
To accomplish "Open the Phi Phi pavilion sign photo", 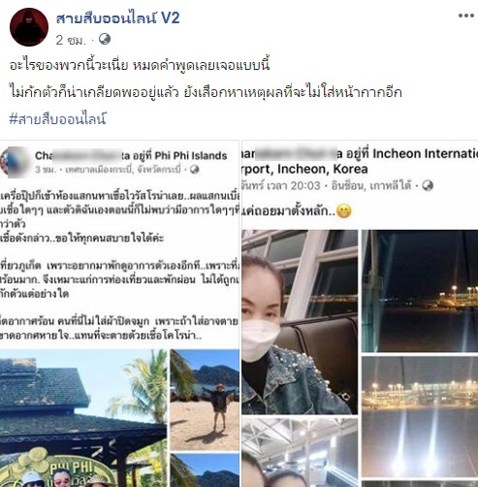I will [x=83, y=418].
